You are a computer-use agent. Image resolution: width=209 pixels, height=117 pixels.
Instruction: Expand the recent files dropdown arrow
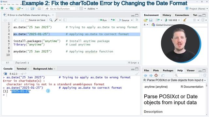[x=22, y=9]
